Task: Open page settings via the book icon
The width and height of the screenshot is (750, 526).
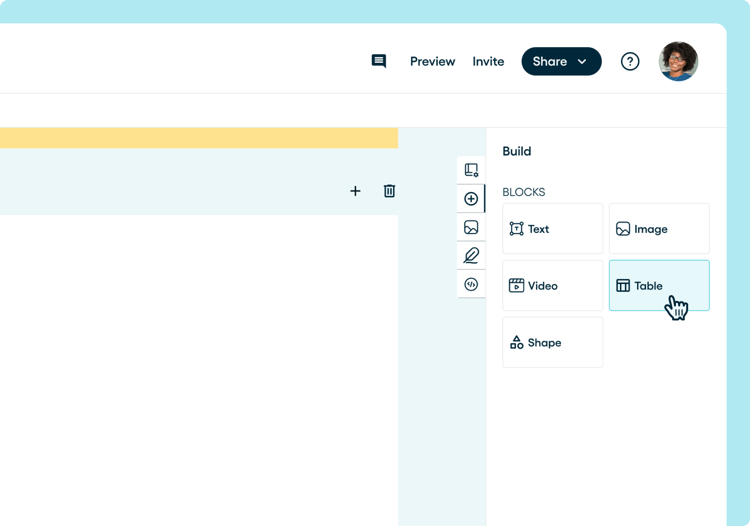Action: point(470,170)
